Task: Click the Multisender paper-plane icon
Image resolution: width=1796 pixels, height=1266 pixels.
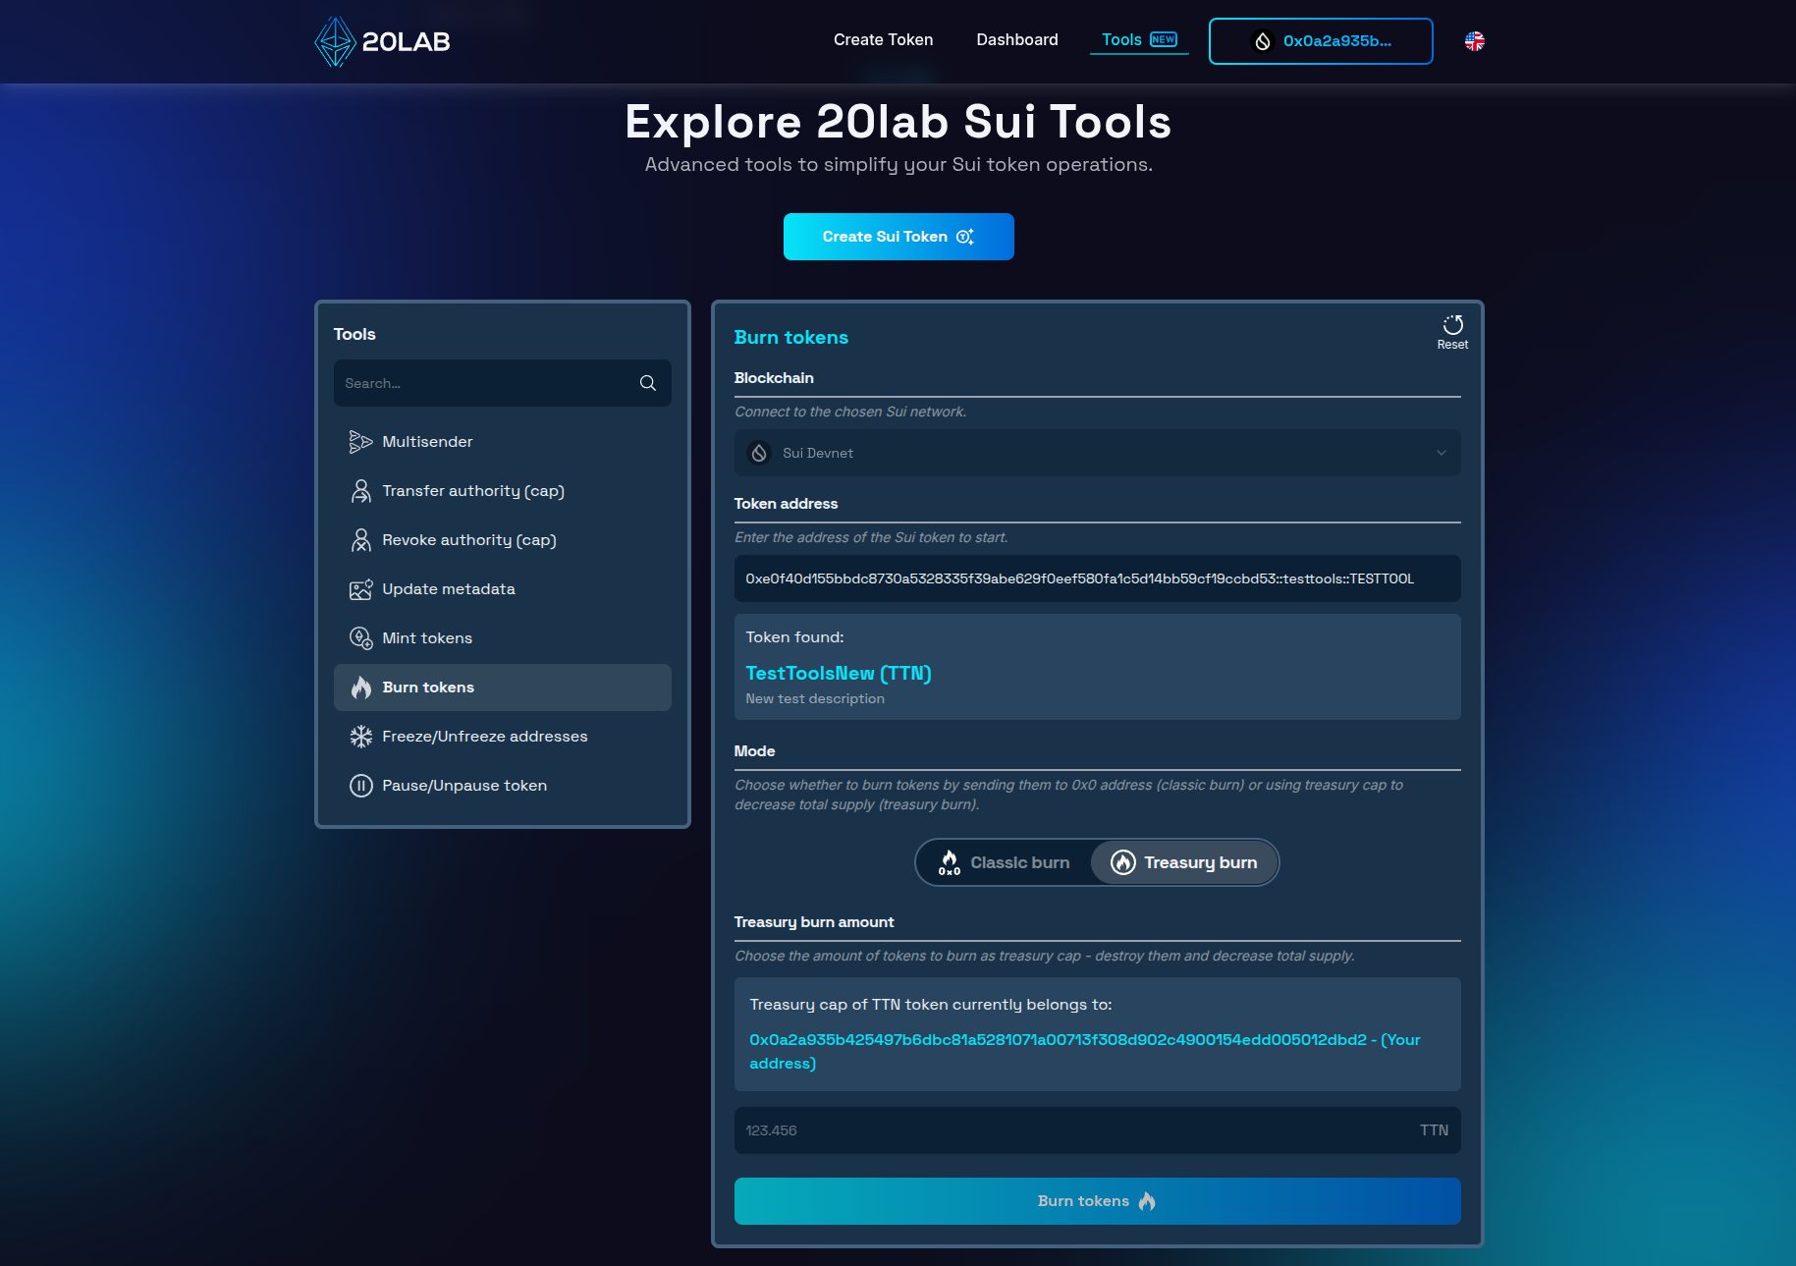Action: coord(360,442)
